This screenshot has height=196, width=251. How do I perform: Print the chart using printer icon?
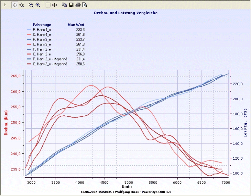coord(78,5)
